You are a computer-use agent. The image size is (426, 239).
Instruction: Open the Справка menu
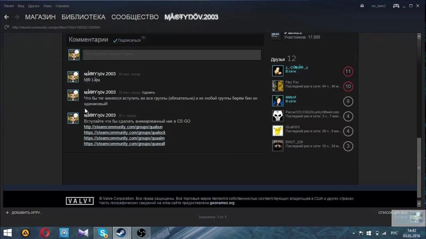62,6
